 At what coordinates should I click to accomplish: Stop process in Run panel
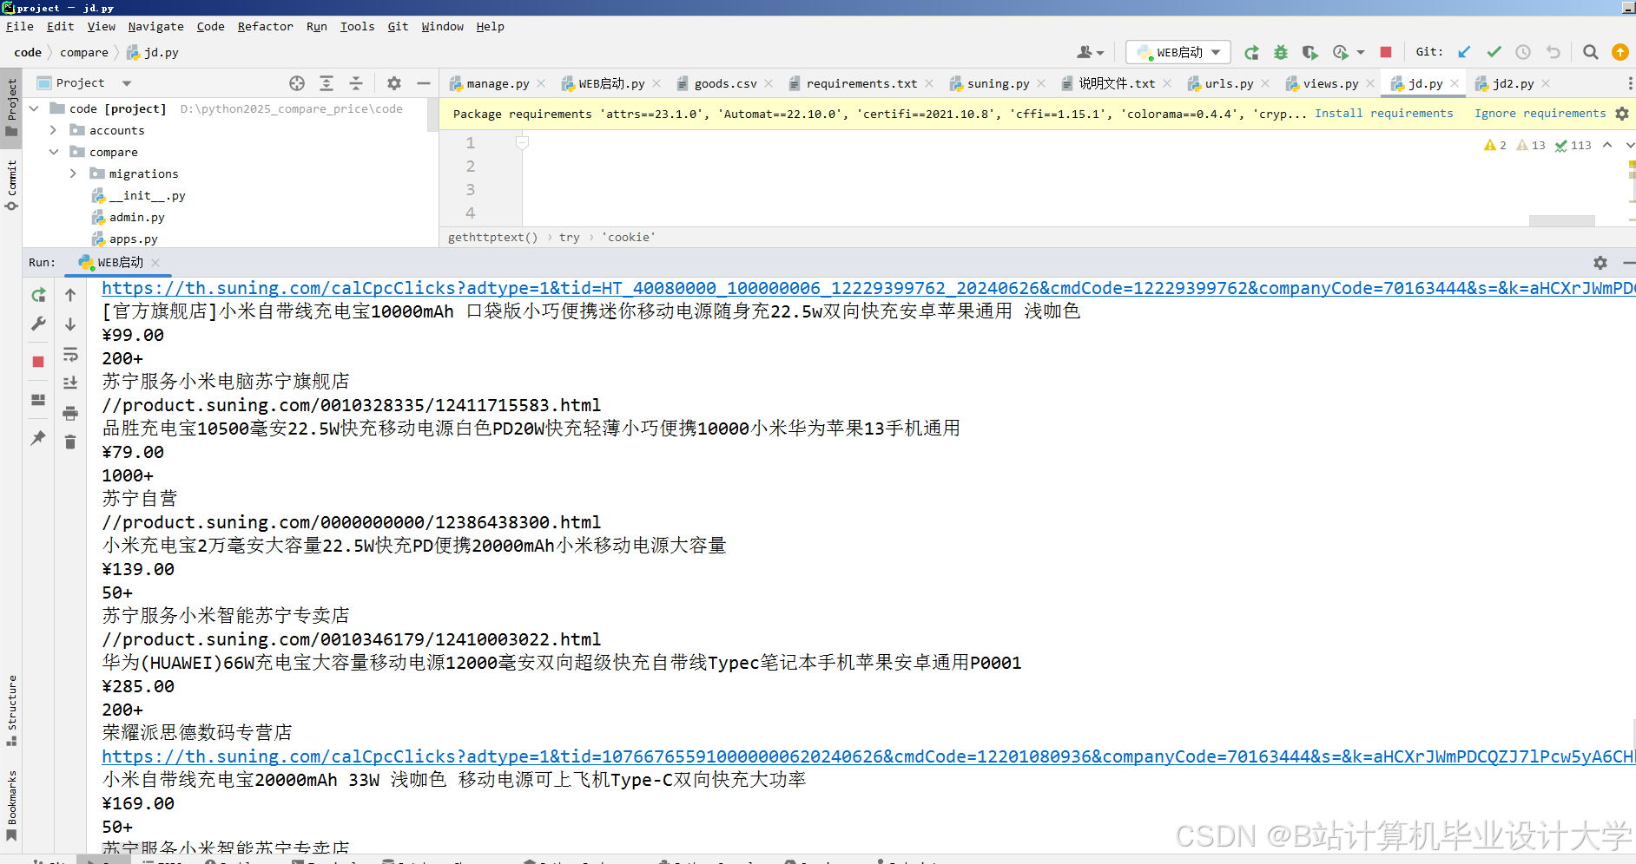38,362
